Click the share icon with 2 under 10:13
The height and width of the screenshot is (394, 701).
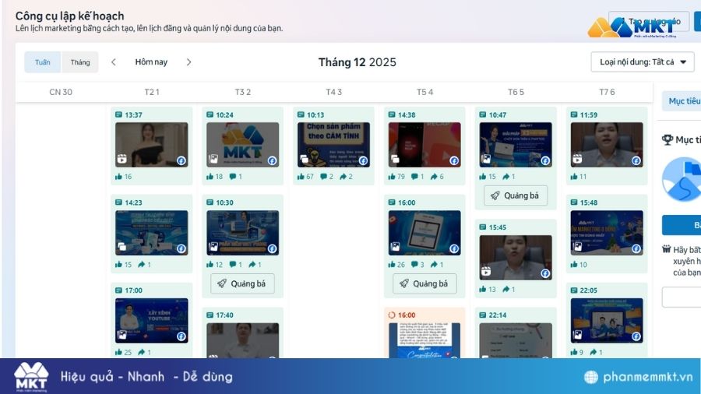pos(343,177)
